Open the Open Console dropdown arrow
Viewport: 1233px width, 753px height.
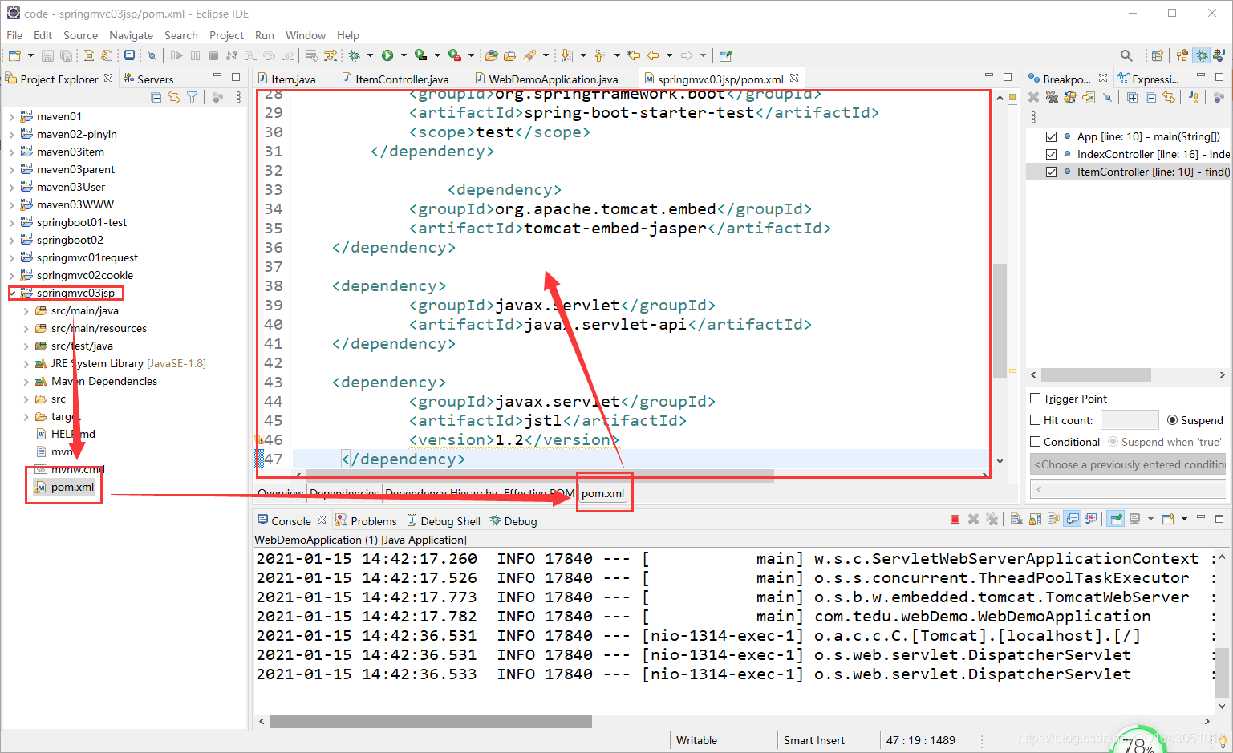(1184, 519)
